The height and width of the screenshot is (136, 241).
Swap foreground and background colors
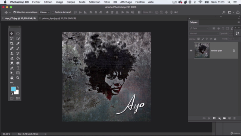pos(18,87)
